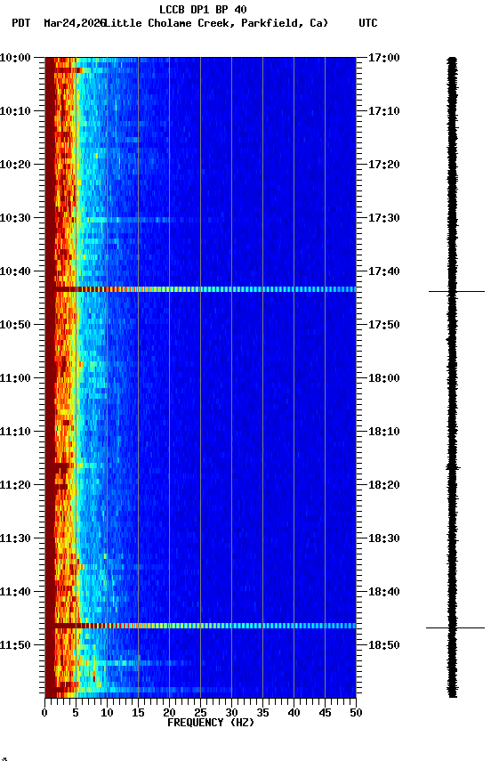Click the '11:30' PDT time label

coord(15,539)
